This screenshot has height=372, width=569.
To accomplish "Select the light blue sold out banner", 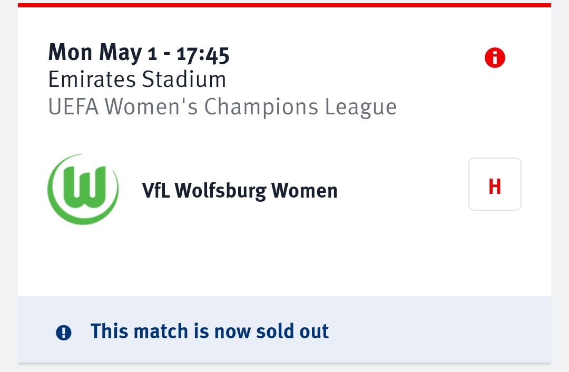I will point(284,329).
